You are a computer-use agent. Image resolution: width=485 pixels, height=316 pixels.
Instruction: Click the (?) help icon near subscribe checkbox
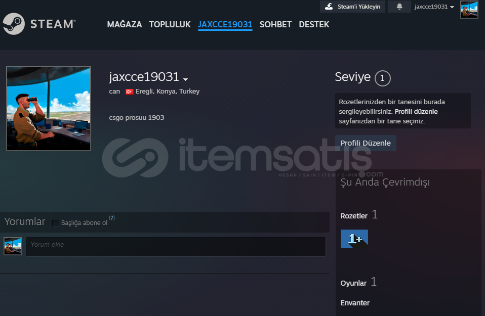tap(112, 218)
